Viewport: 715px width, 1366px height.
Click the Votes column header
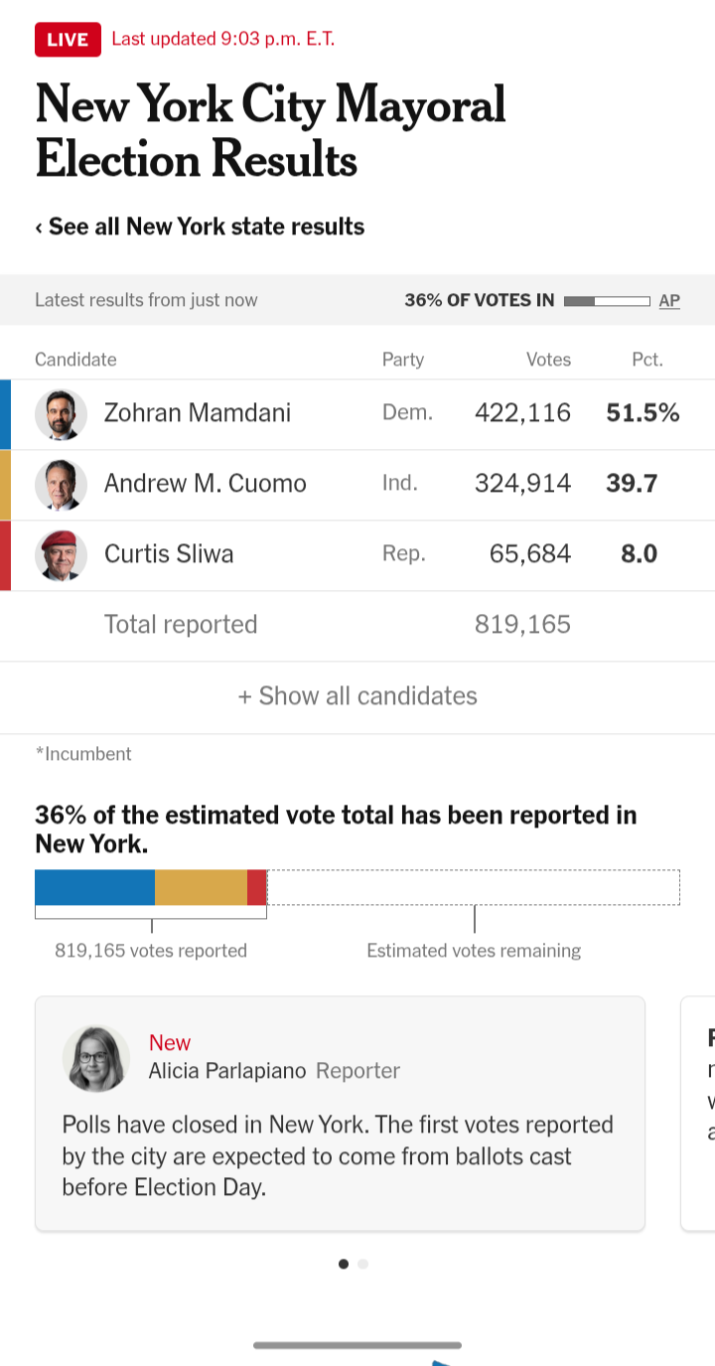click(548, 360)
